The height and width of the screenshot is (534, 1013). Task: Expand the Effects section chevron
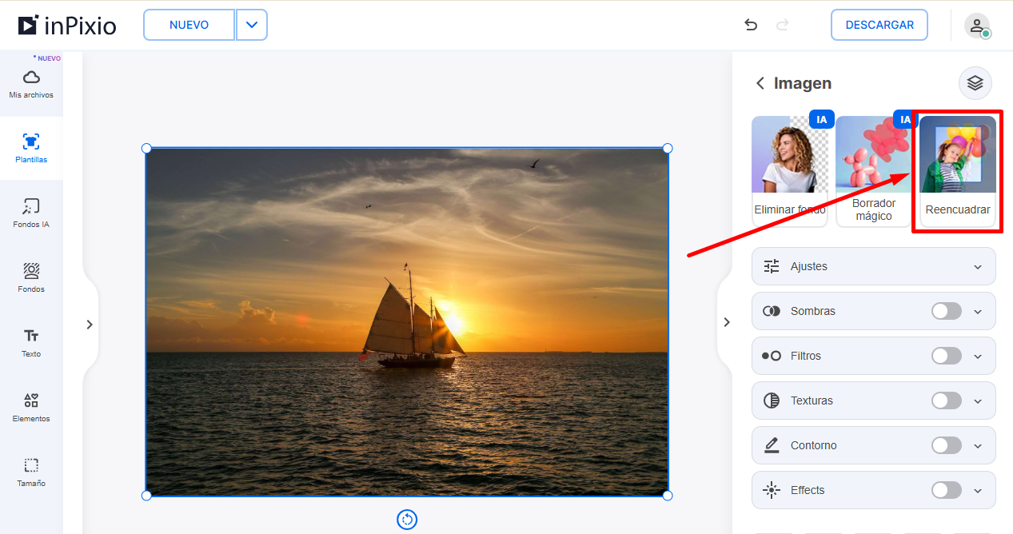point(978,490)
